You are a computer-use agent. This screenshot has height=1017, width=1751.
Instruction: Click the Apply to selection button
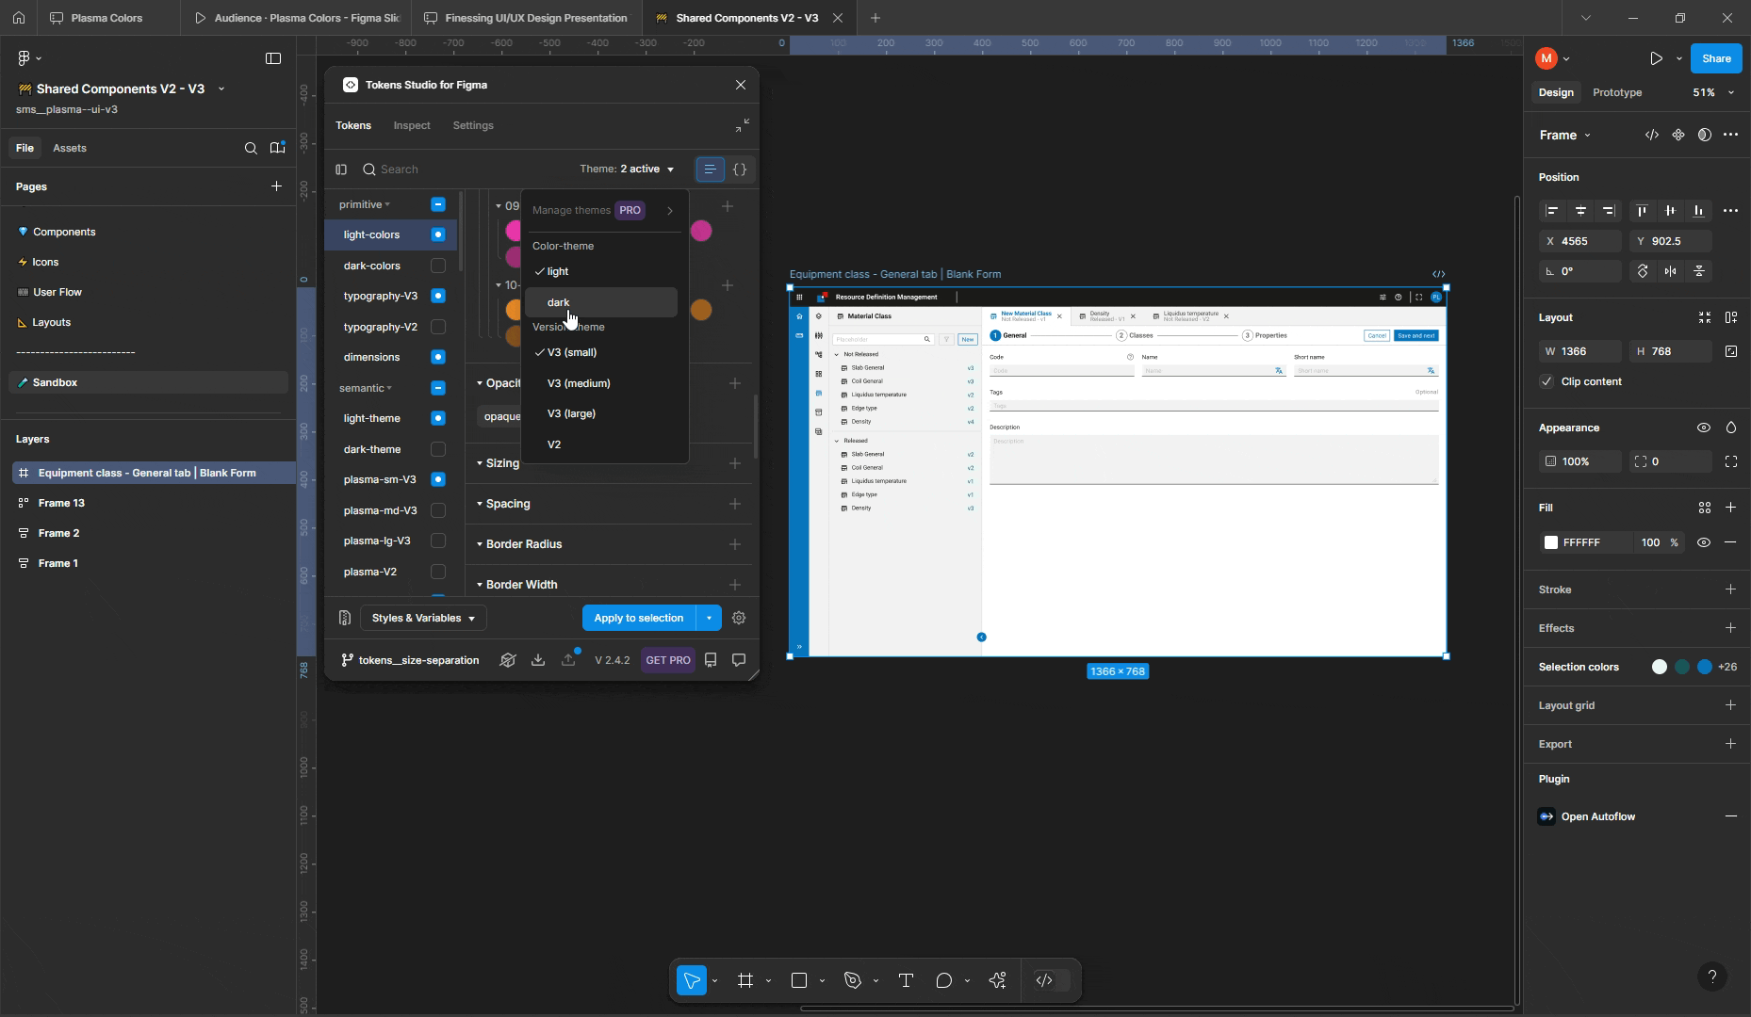(x=638, y=618)
